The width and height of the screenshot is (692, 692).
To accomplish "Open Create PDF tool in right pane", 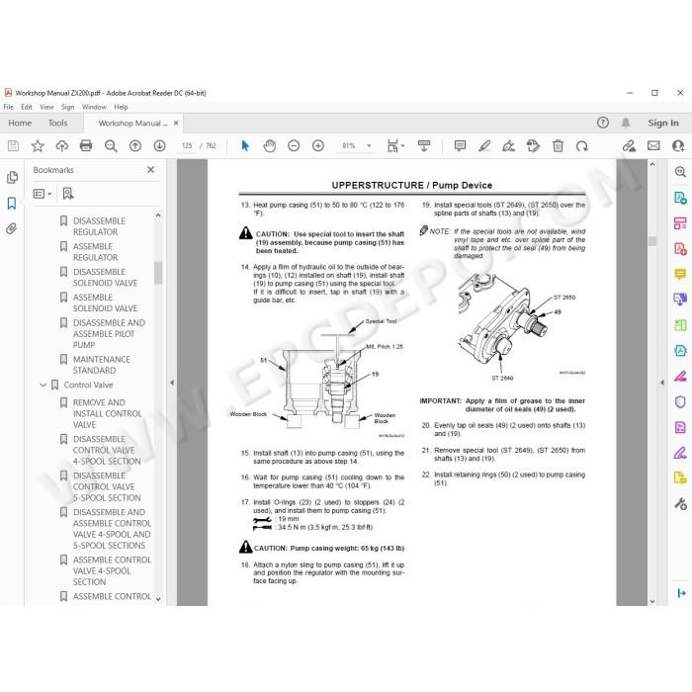I will tap(680, 249).
